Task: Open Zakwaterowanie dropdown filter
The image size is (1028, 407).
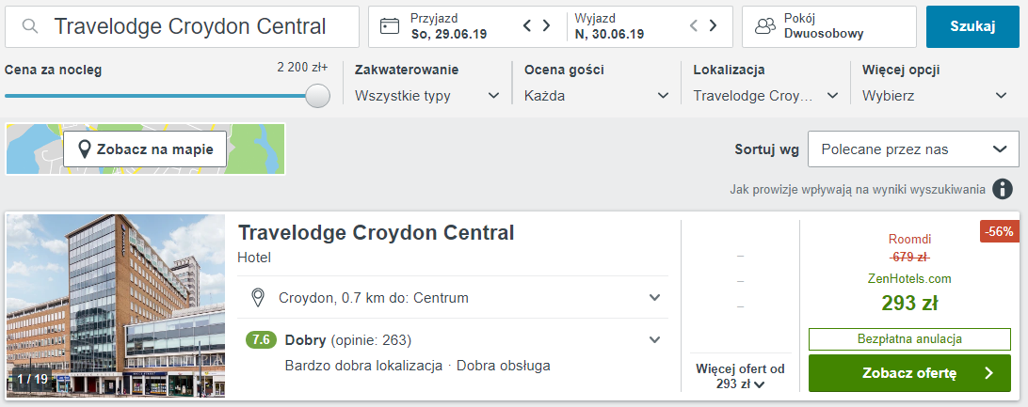Action: click(x=427, y=95)
